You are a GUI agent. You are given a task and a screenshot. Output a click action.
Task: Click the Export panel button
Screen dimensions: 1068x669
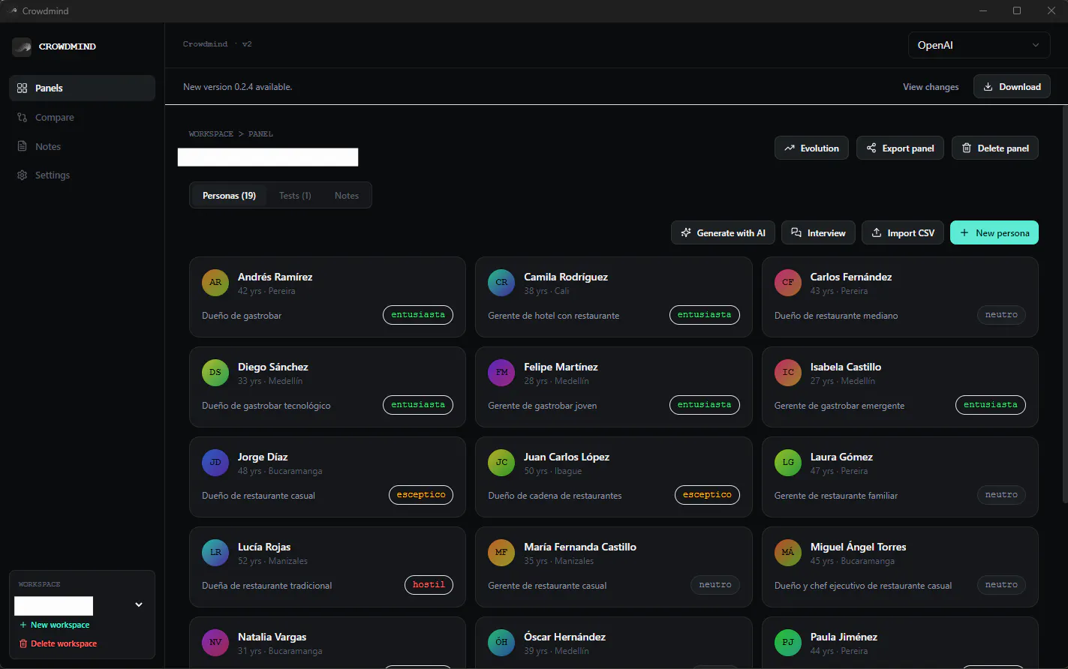coord(900,148)
